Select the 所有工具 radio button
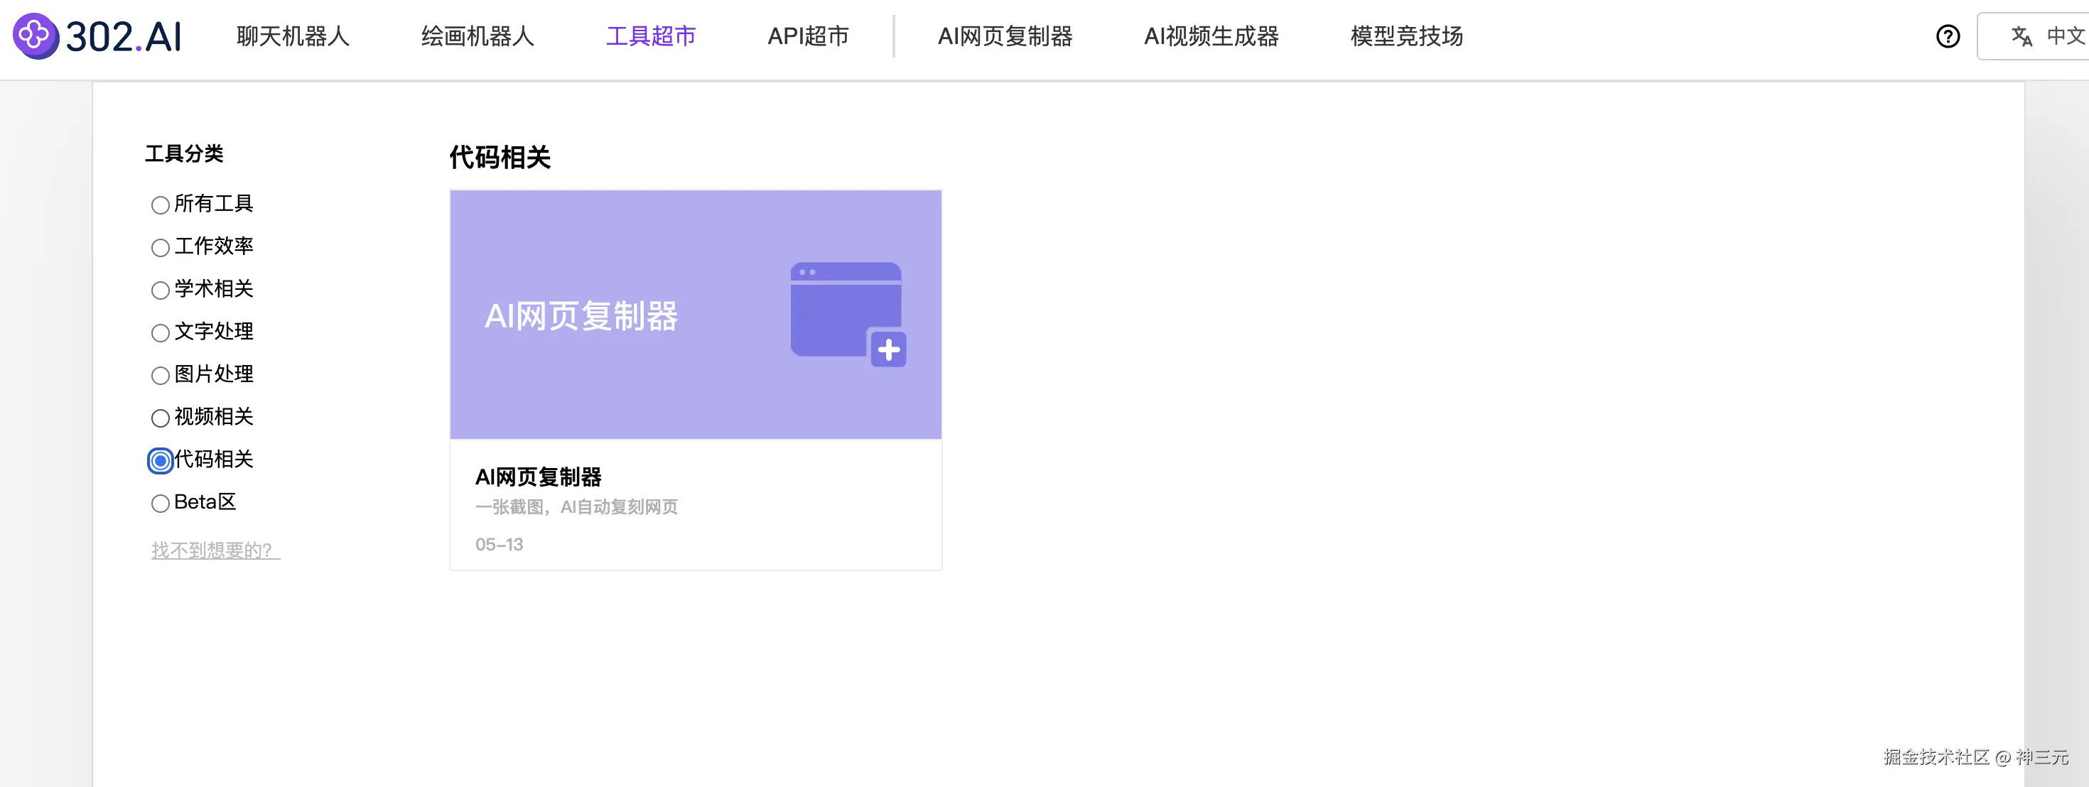This screenshot has width=2089, height=787. pyautogui.click(x=161, y=205)
